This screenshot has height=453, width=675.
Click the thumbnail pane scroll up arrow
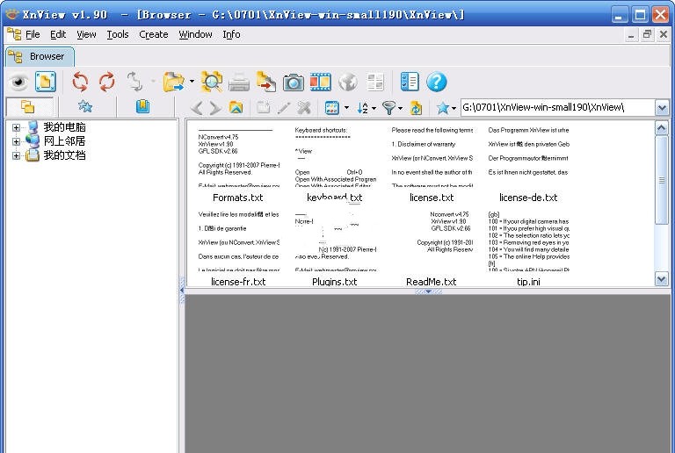point(661,127)
